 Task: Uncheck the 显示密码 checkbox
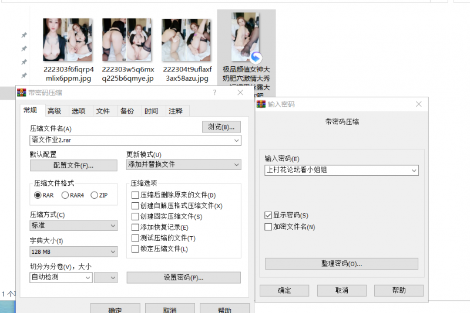pyautogui.click(x=268, y=216)
